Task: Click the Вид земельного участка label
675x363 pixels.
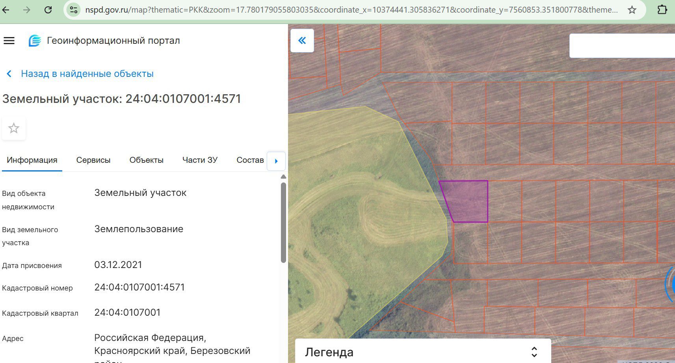Action: 30,236
